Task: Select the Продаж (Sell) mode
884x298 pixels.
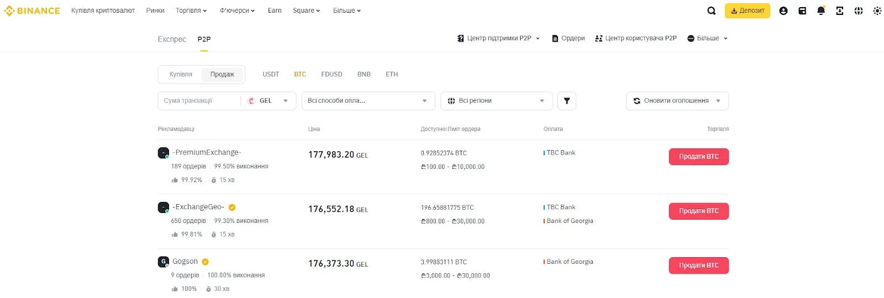Action: [222, 74]
